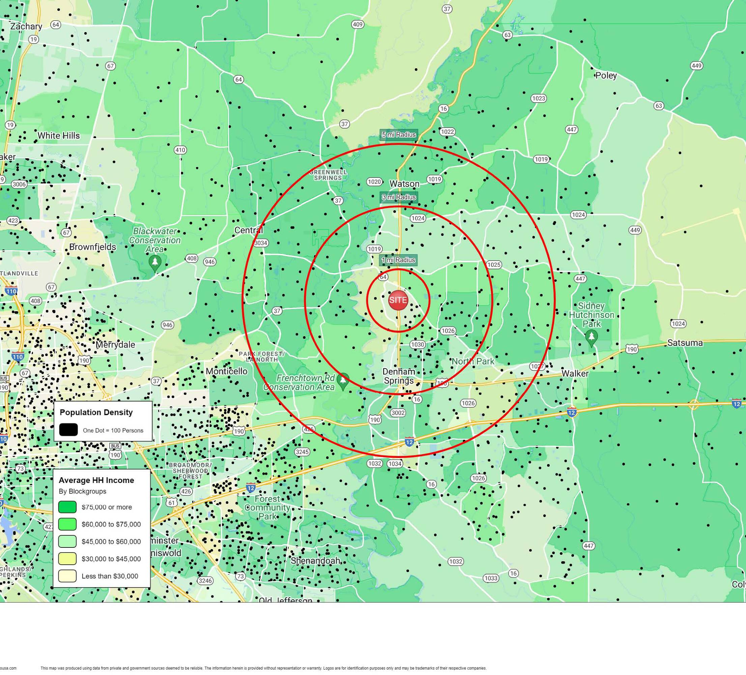Click the Watson town label
746x675 pixels.
tap(404, 184)
